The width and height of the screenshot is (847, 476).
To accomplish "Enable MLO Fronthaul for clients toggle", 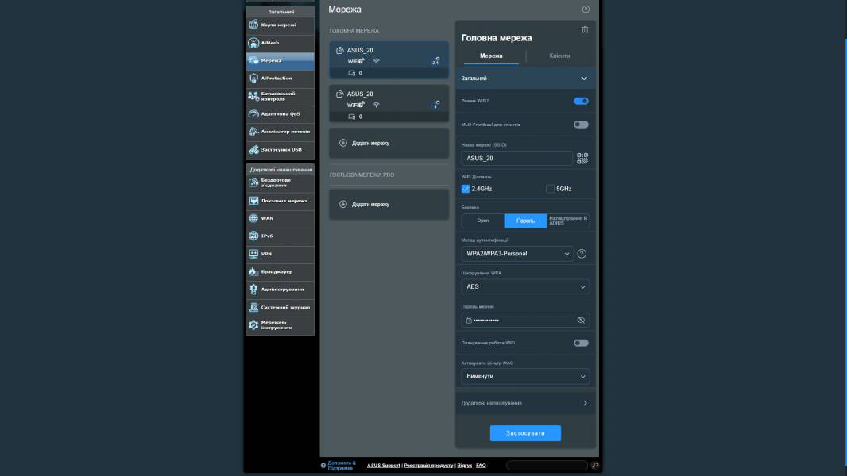I will 581,125.
